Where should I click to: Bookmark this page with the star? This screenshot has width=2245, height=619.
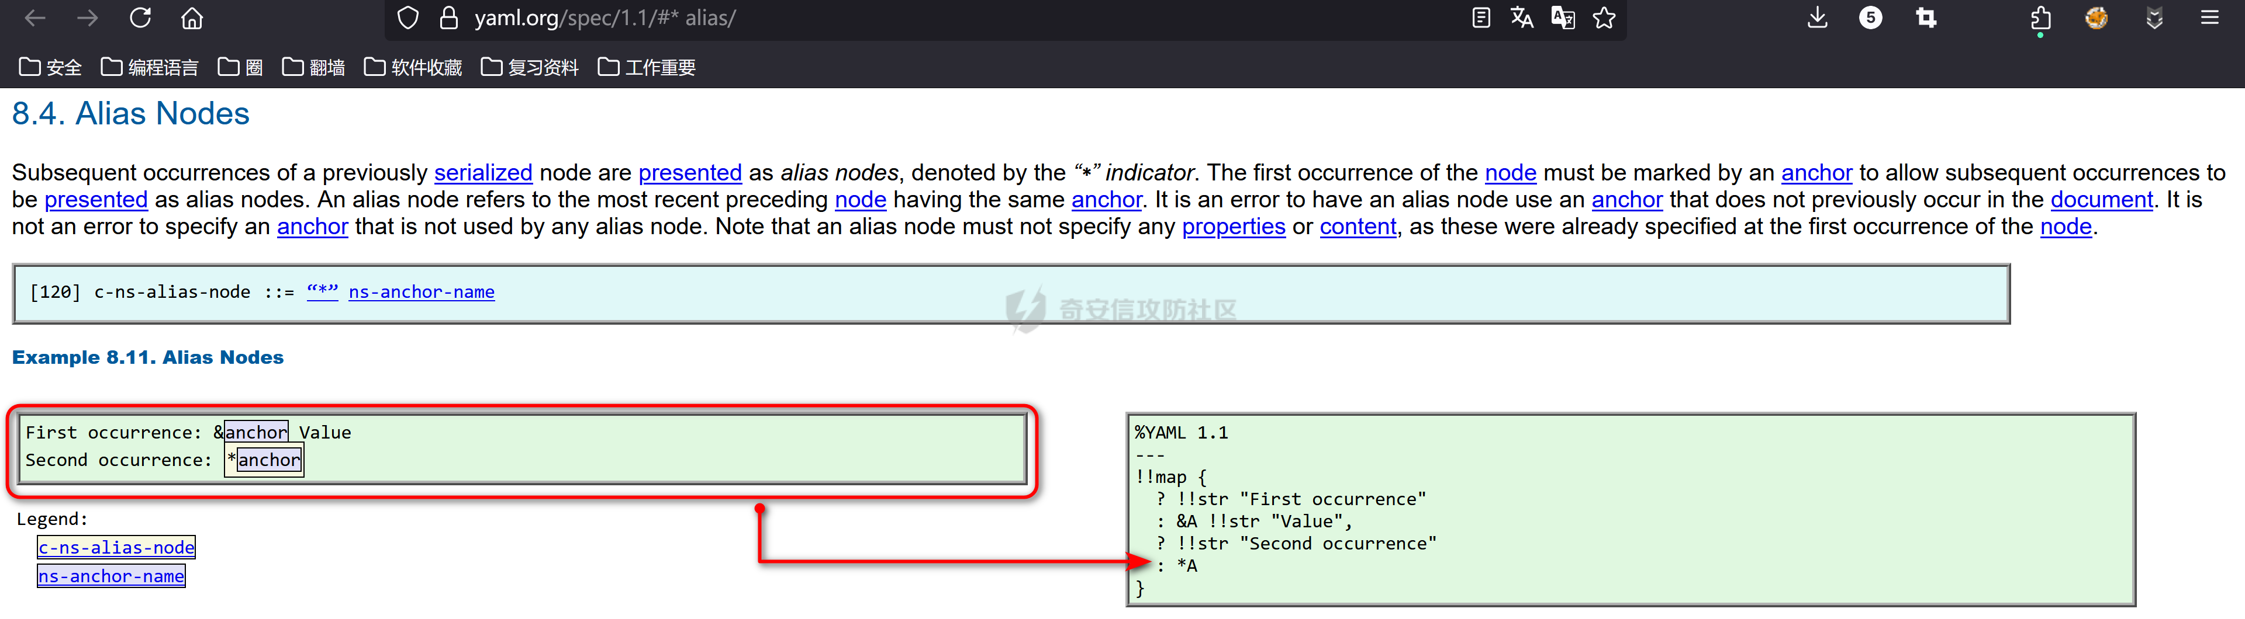[x=1604, y=18]
